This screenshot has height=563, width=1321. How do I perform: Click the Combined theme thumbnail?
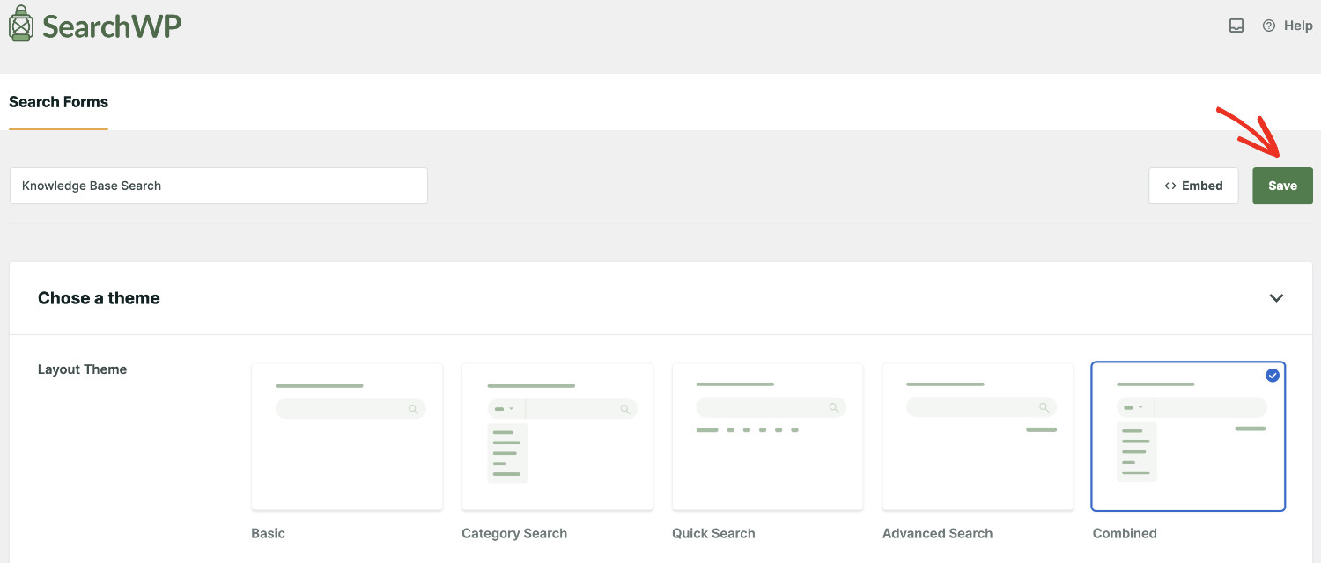(1188, 436)
